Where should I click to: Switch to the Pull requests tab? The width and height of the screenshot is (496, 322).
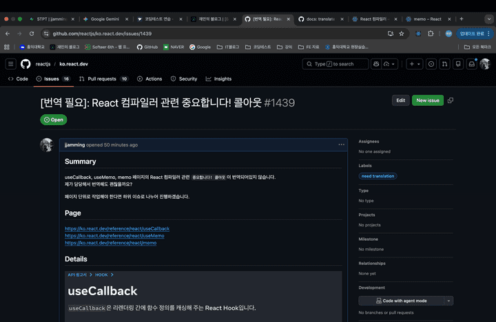click(x=102, y=79)
